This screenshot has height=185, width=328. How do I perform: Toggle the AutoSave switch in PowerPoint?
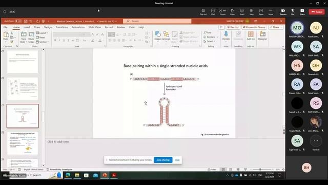point(18,21)
